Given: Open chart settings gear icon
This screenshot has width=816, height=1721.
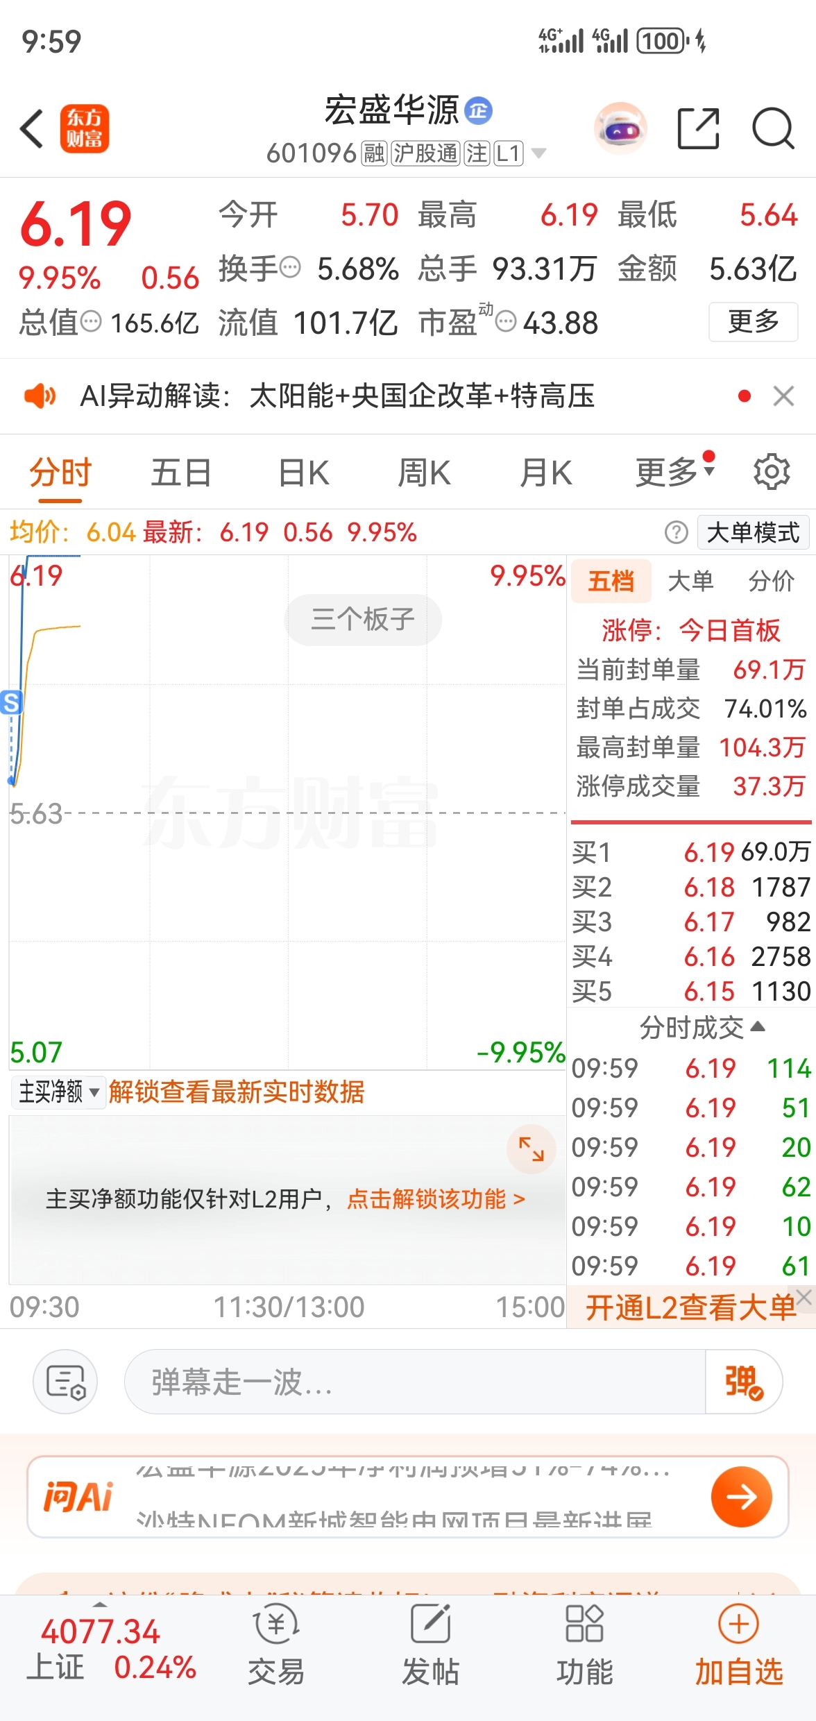Looking at the screenshot, I should (x=772, y=472).
